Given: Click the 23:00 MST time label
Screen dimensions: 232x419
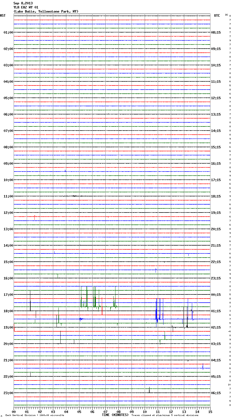Looking at the screenshot, I should [8, 393].
